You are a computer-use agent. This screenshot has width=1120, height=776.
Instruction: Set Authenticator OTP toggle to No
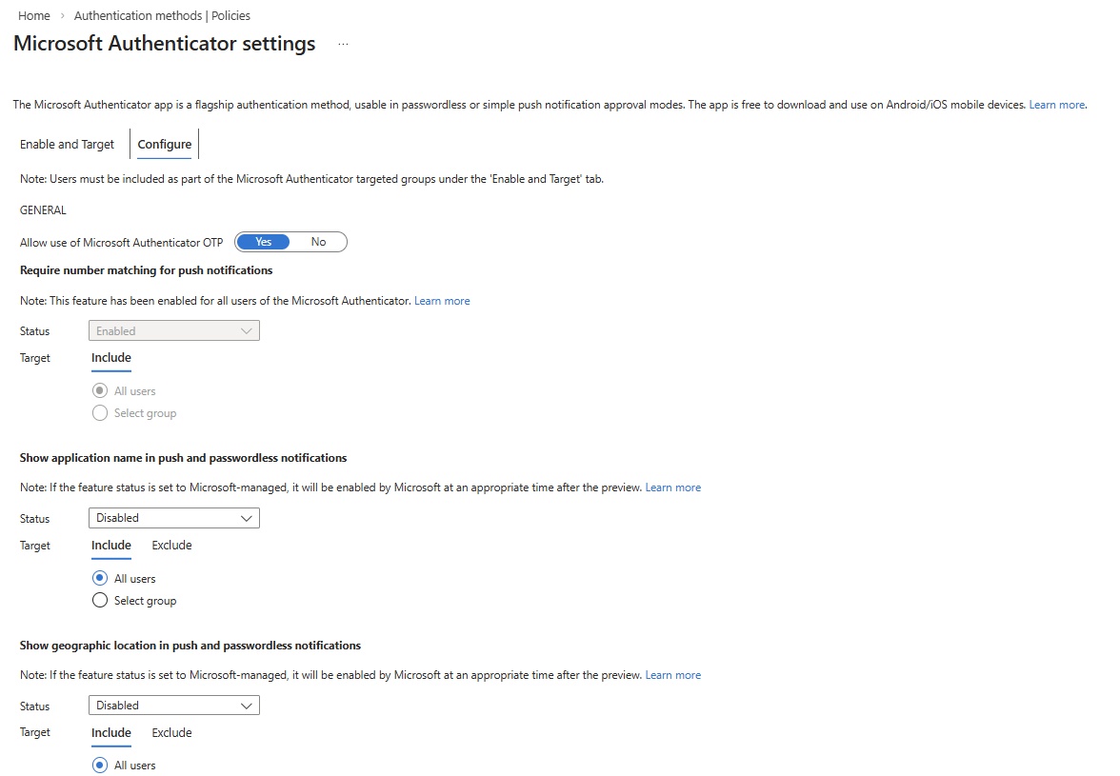(318, 242)
